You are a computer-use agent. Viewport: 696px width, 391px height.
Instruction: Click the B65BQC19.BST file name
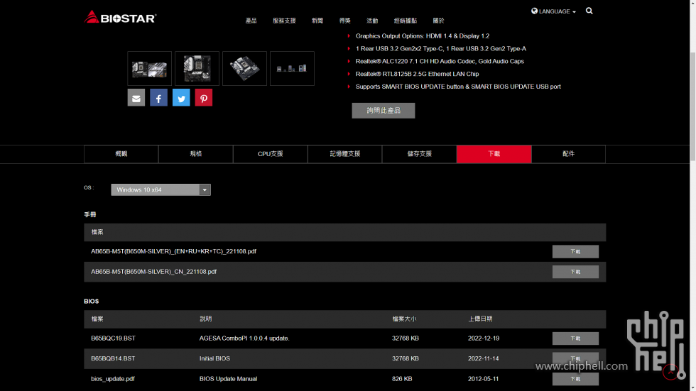point(113,338)
